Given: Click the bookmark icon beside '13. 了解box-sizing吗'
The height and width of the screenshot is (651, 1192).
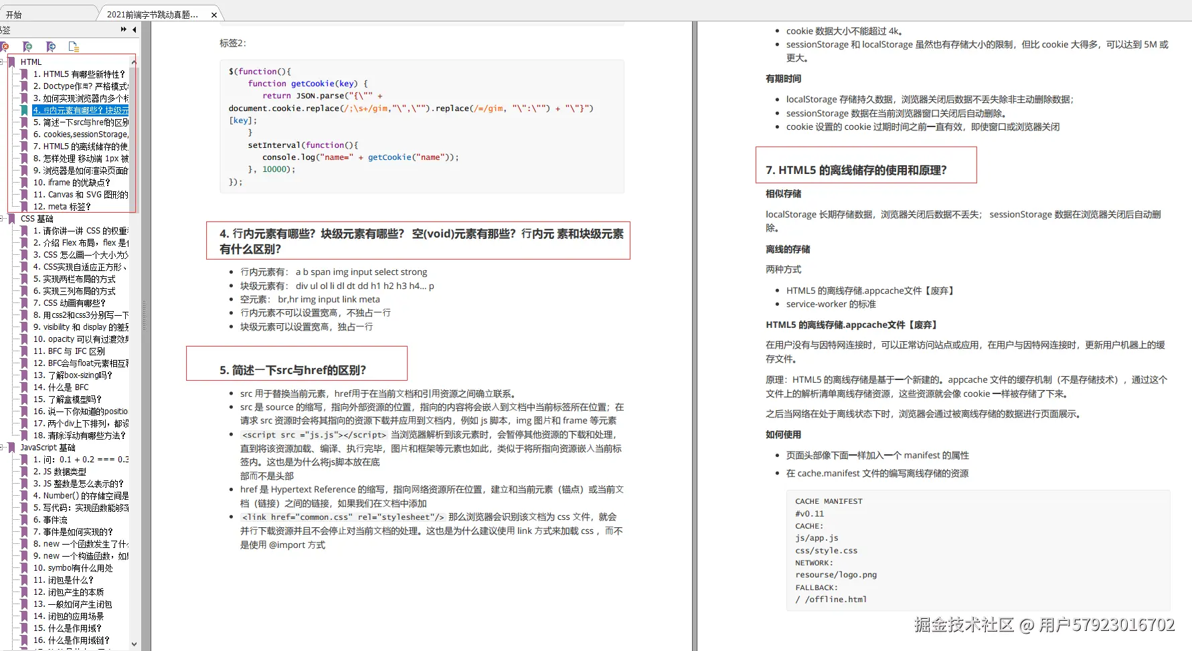Looking at the screenshot, I should pos(25,375).
